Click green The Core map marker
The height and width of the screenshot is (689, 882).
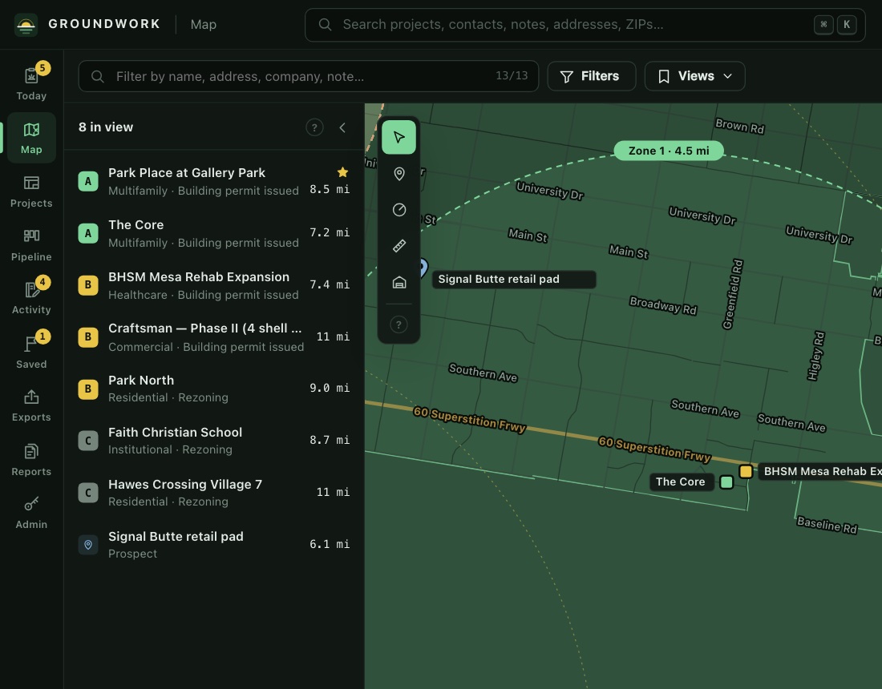coord(726,482)
